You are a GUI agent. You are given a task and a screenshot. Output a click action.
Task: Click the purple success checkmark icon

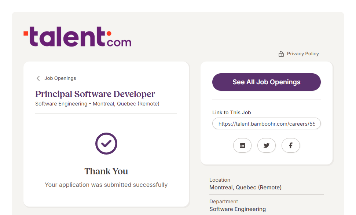(106, 144)
